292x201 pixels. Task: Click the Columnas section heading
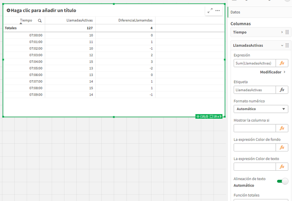pos(241,24)
